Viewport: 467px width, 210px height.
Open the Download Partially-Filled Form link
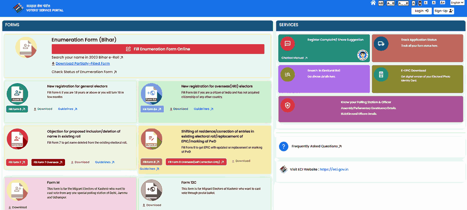click(x=82, y=63)
